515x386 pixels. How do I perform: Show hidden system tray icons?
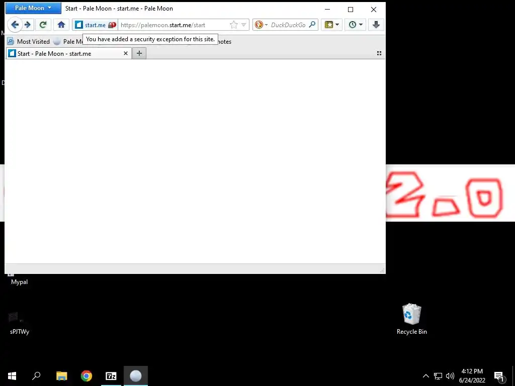coord(425,376)
